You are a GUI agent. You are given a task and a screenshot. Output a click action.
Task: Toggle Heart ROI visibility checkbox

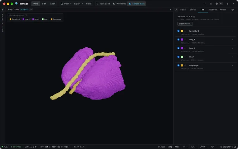[178, 57]
